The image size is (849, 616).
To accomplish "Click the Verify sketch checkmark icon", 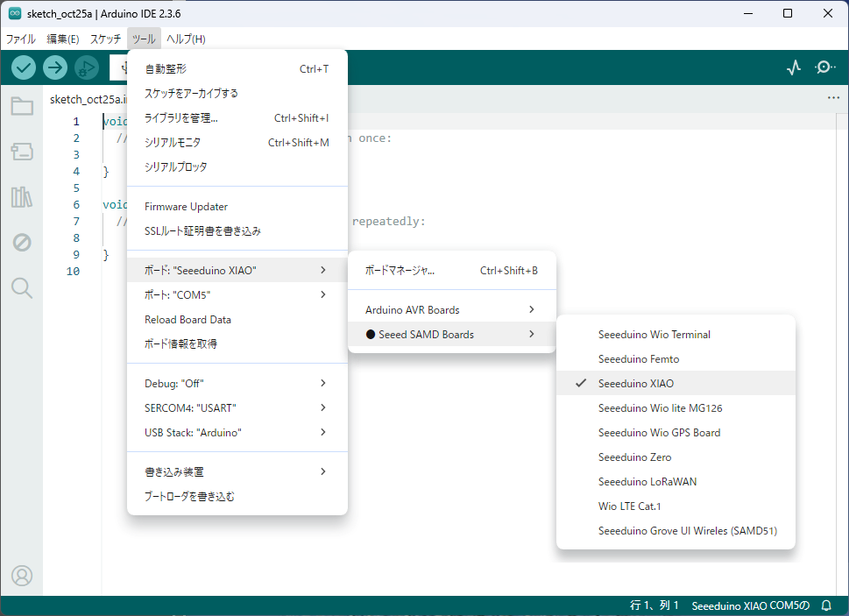I will pos(24,67).
